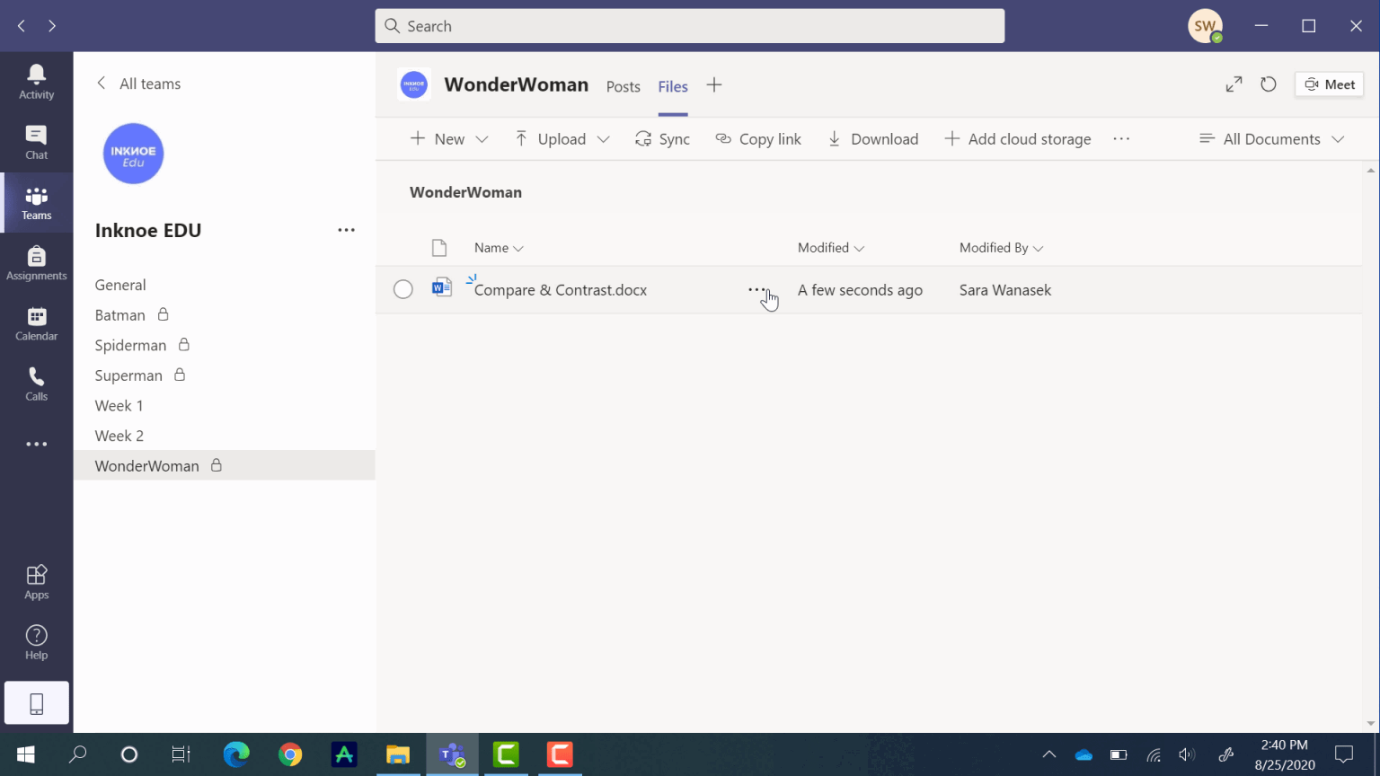
Task: Click in the Search box
Action: pyautogui.click(x=689, y=26)
